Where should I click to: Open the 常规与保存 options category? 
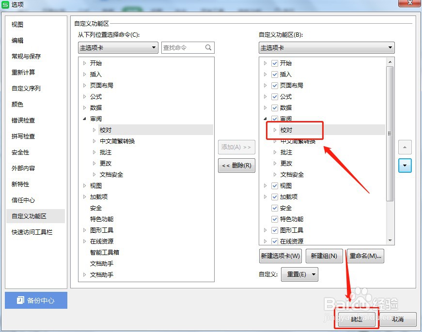26,57
